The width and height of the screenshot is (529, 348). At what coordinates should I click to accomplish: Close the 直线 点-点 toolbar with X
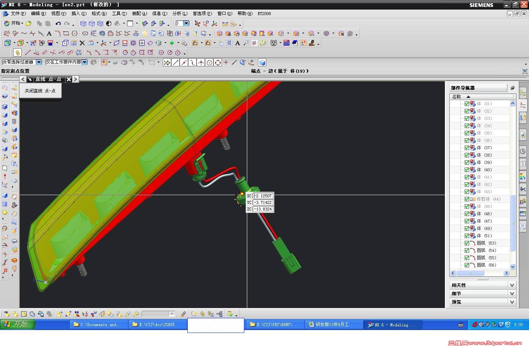[x=69, y=79]
